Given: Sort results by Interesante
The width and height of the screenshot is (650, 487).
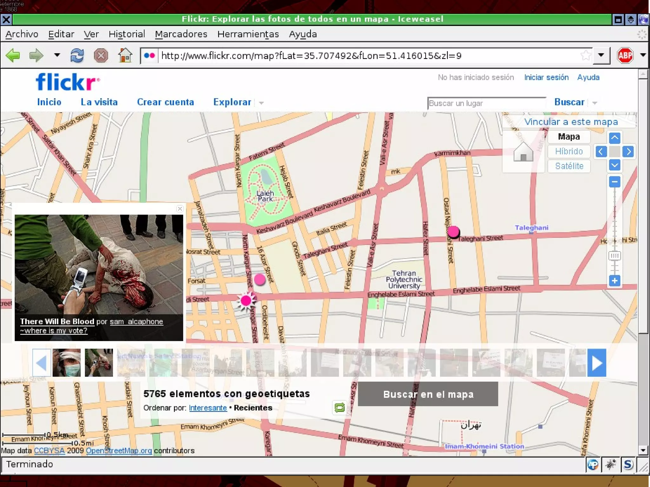Looking at the screenshot, I should click(x=208, y=408).
